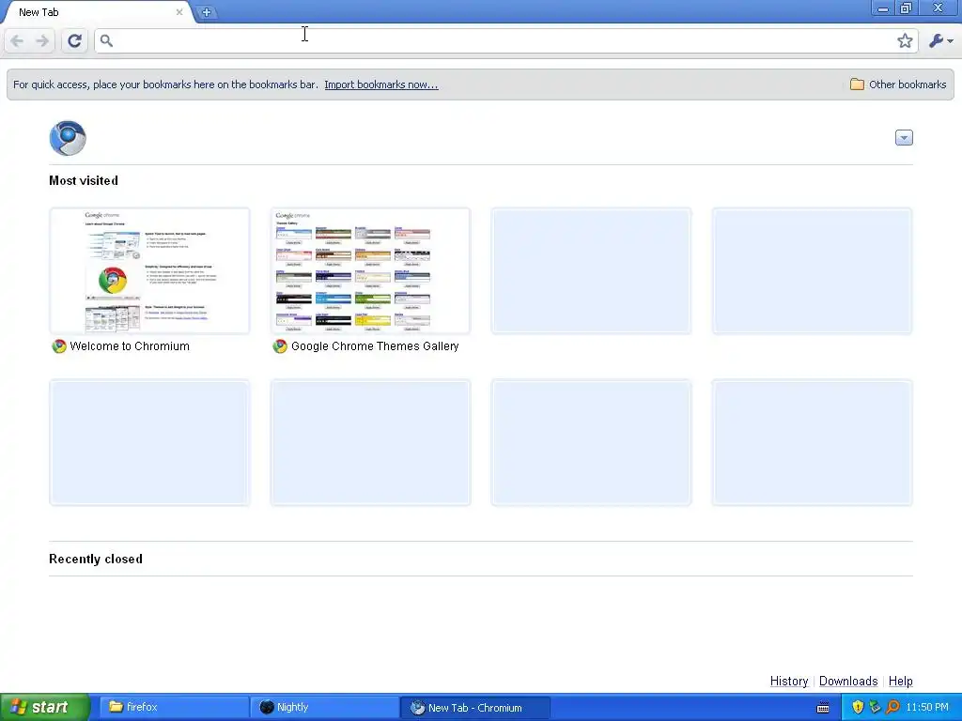Click the Chromium logo on the page
Screen dimensions: 962x721
[68, 138]
